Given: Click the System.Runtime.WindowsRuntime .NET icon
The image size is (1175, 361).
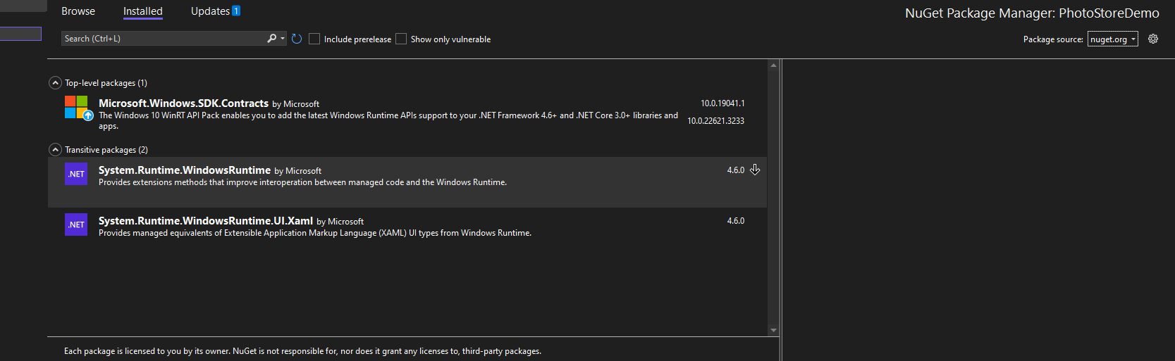Looking at the screenshot, I should pos(76,174).
